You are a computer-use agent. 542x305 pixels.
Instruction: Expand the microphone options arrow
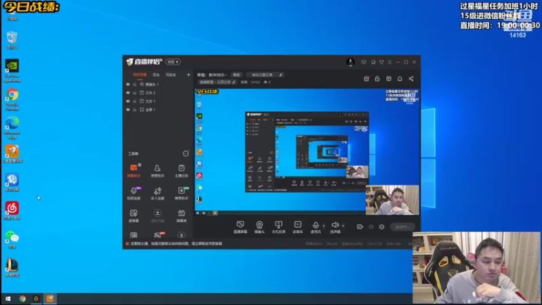tap(324, 226)
